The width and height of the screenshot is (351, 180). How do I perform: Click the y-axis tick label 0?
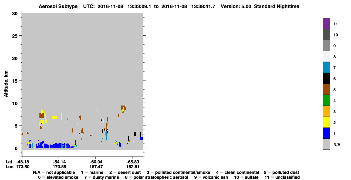tap(17, 148)
